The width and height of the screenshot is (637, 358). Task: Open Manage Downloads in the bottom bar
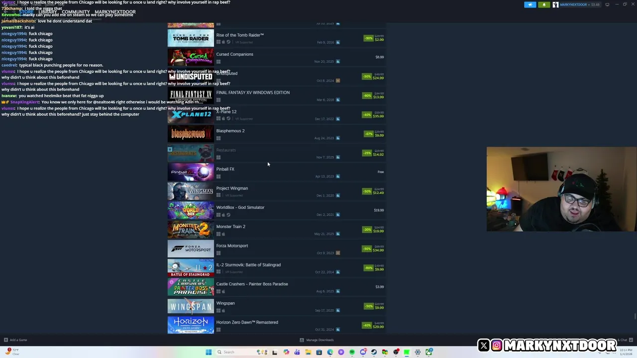pos(317,340)
